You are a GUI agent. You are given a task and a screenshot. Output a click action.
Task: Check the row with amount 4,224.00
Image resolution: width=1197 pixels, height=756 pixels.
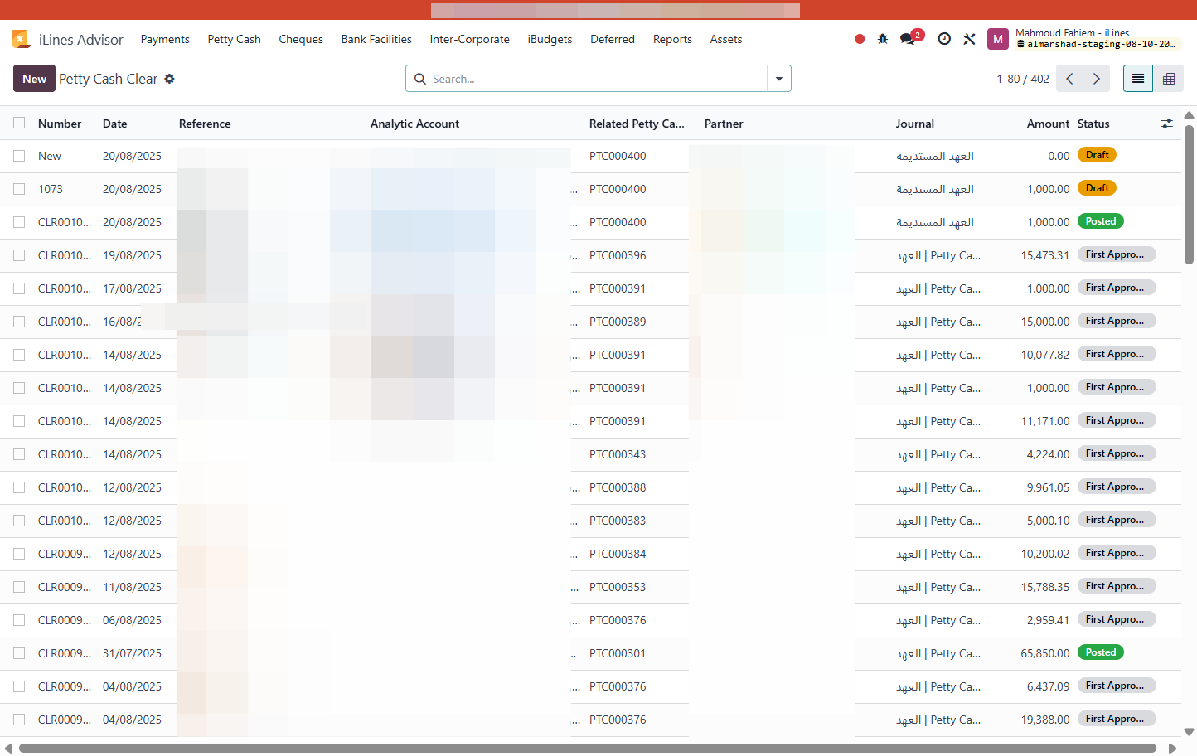coord(19,454)
